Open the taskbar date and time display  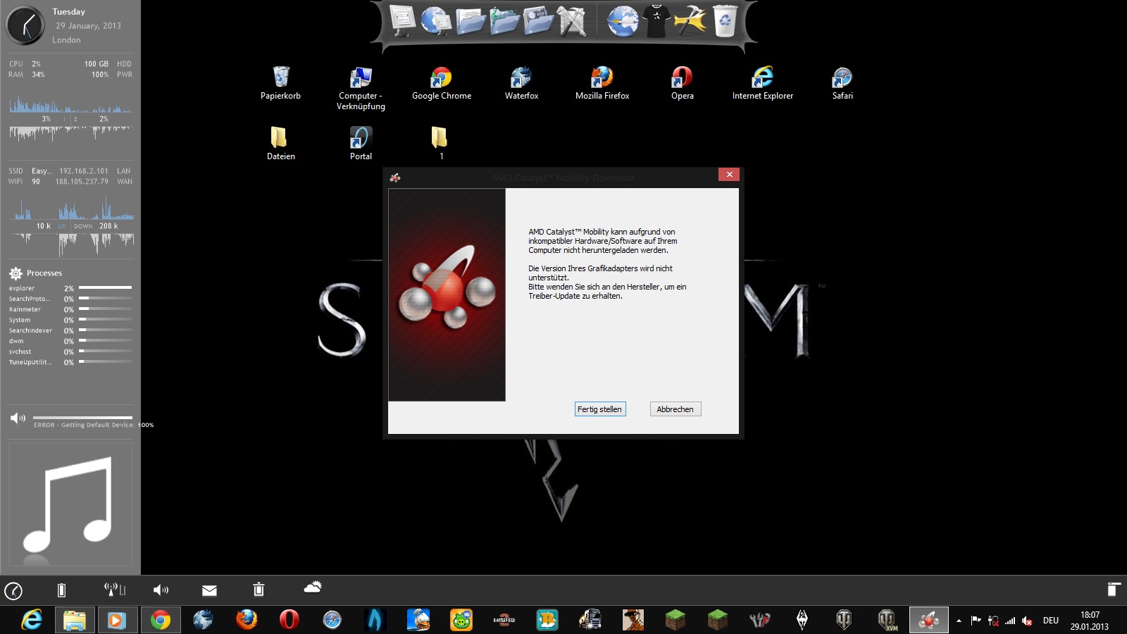click(x=1090, y=621)
